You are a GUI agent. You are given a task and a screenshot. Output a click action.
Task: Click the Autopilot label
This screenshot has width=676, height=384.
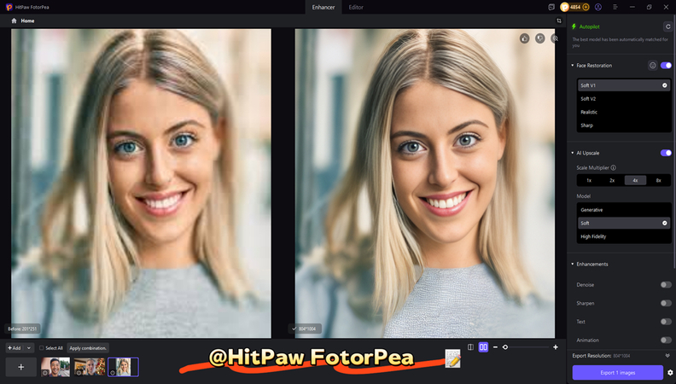(589, 26)
